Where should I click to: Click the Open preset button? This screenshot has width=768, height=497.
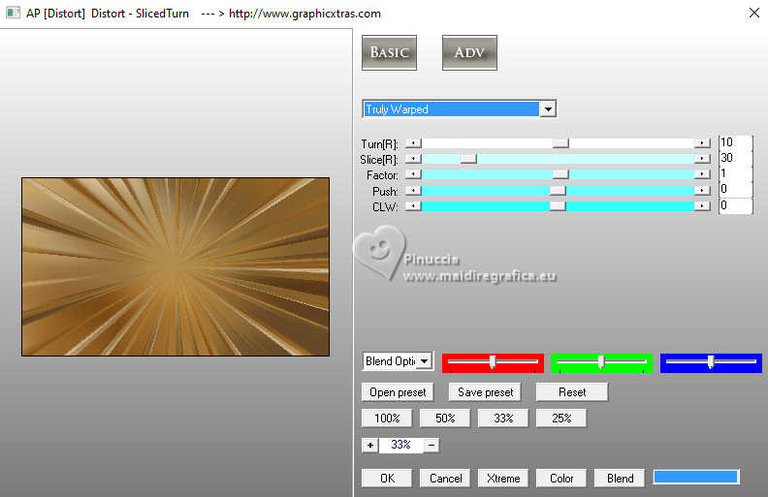point(398,392)
